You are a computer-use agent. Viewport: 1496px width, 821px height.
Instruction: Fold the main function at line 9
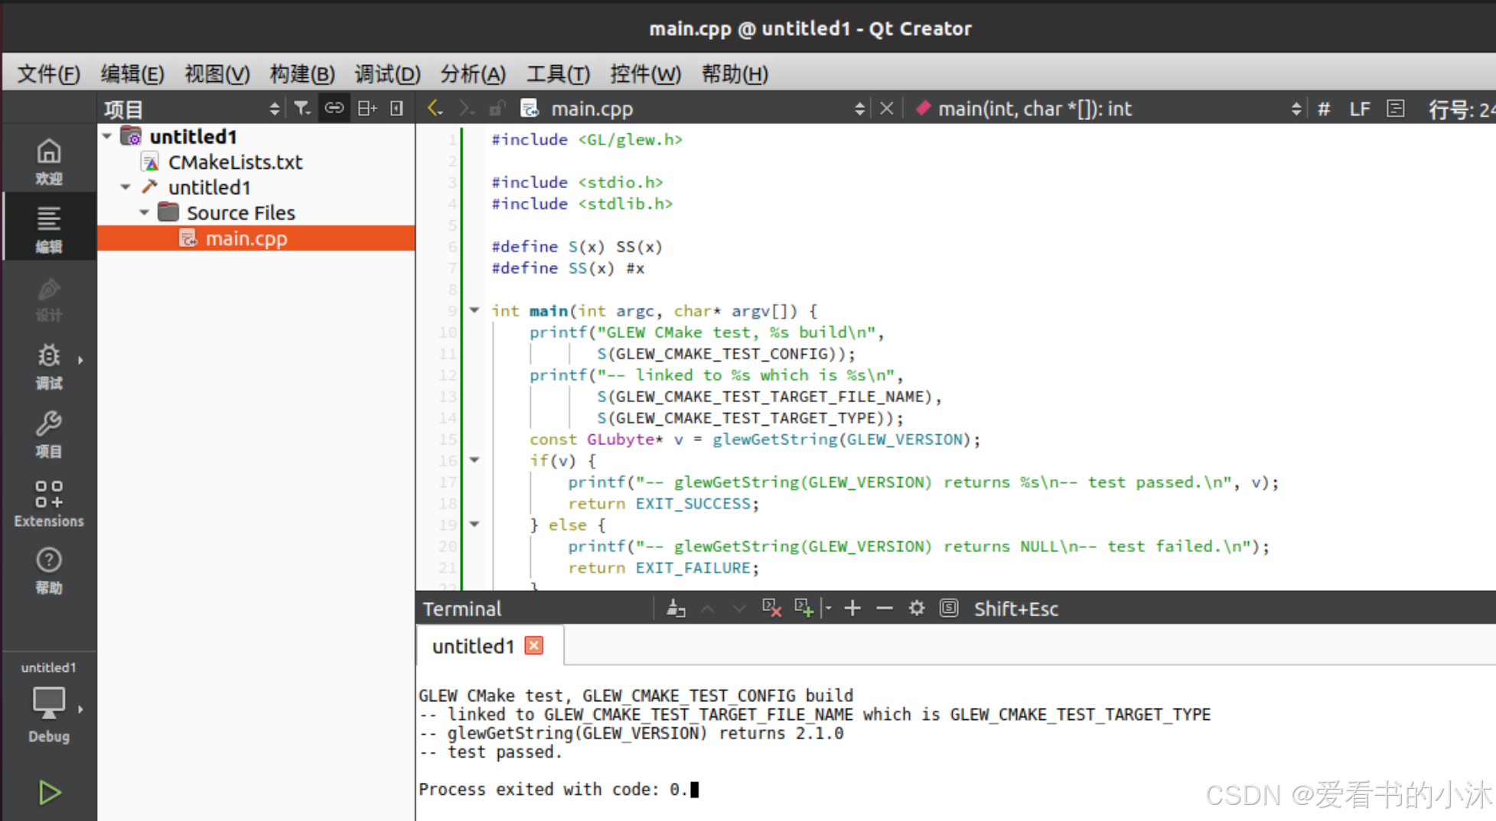(x=474, y=310)
